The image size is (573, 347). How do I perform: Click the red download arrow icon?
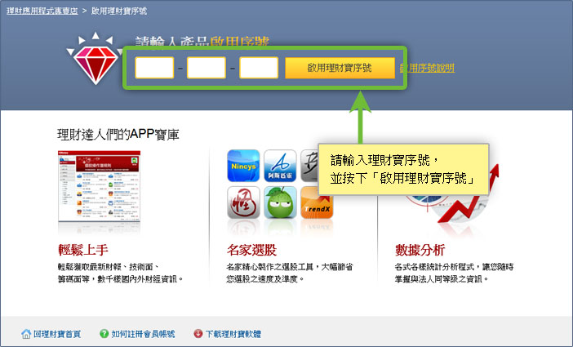coord(198,333)
